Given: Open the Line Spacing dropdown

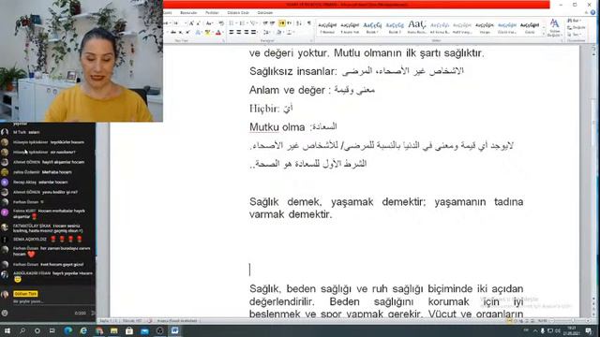Looking at the screenshot, I should click(x=266, y=32).
